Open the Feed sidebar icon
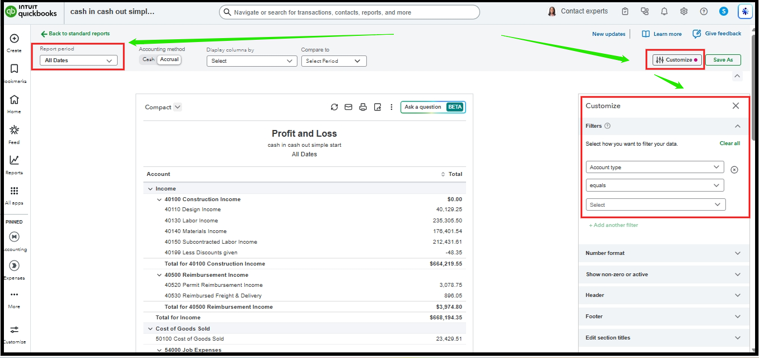Image resolution: width=759 pixels, height=358 pixels. click(x=14, y=130)
